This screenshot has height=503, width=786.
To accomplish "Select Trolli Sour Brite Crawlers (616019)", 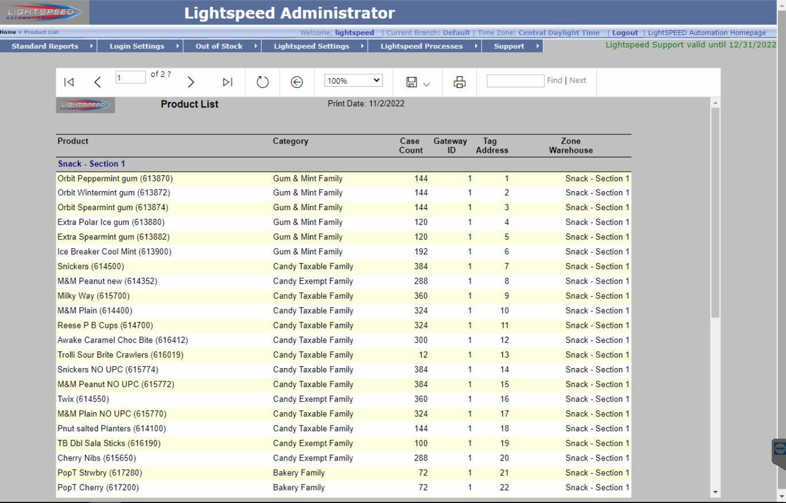I will 121,355.
